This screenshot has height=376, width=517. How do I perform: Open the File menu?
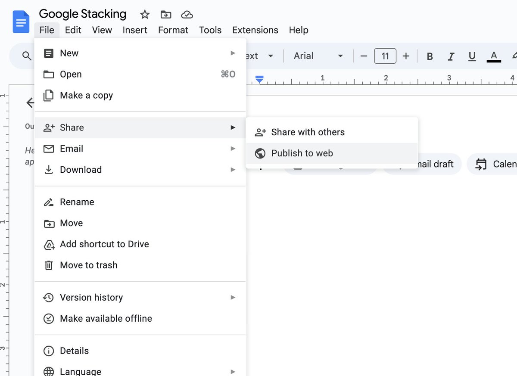47,30
